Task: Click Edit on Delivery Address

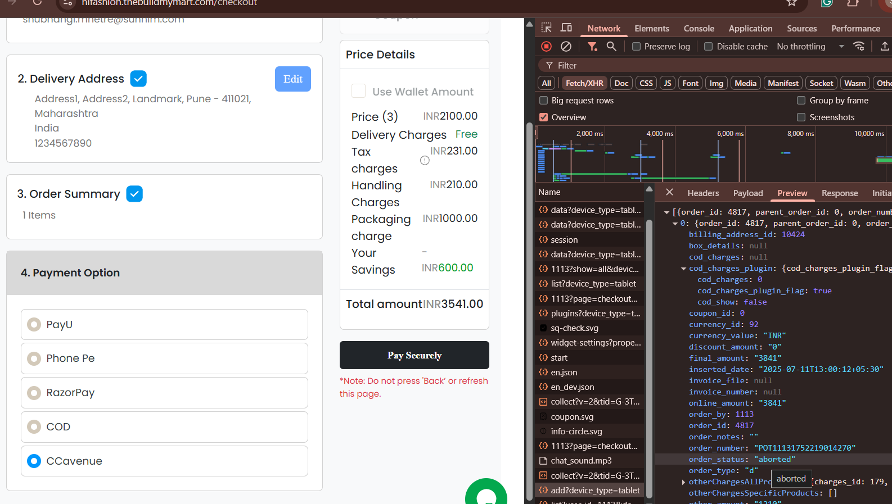Action: 293,79
